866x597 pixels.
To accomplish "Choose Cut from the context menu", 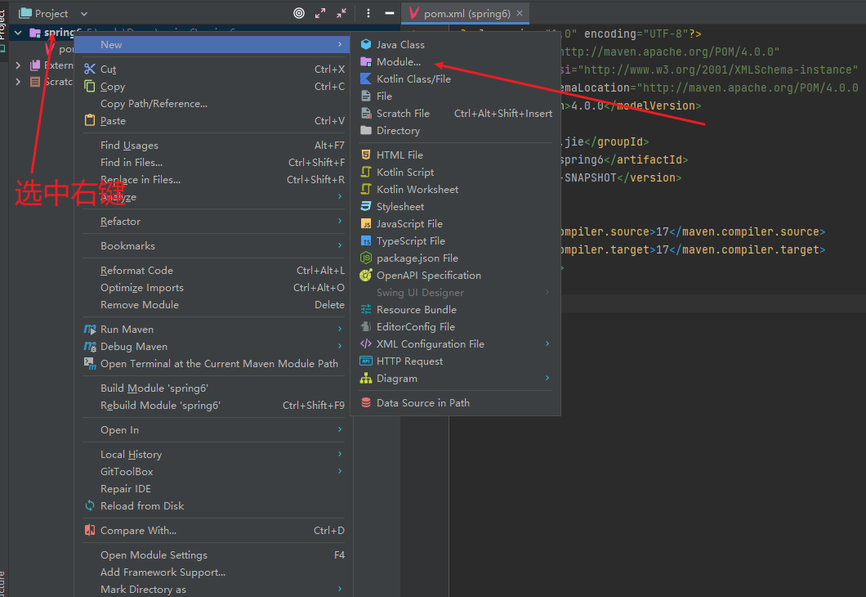I will pos(212,69).
